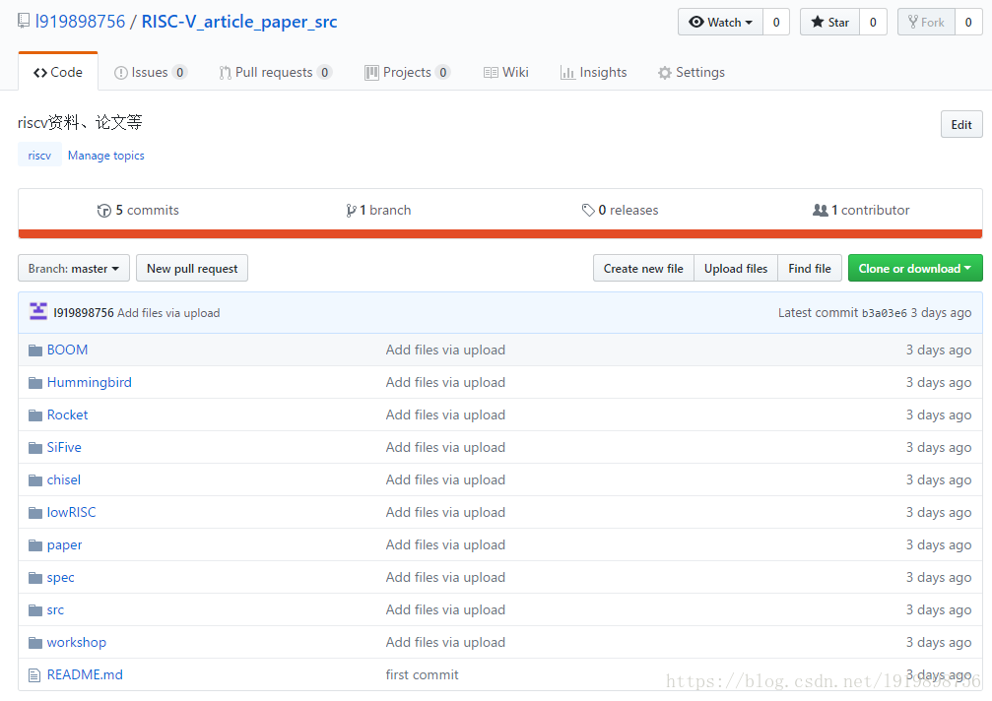Click the branch icon beside 1 branch
Screen dimensions: 992x701
pyautogui.click(x=351, y=211)
